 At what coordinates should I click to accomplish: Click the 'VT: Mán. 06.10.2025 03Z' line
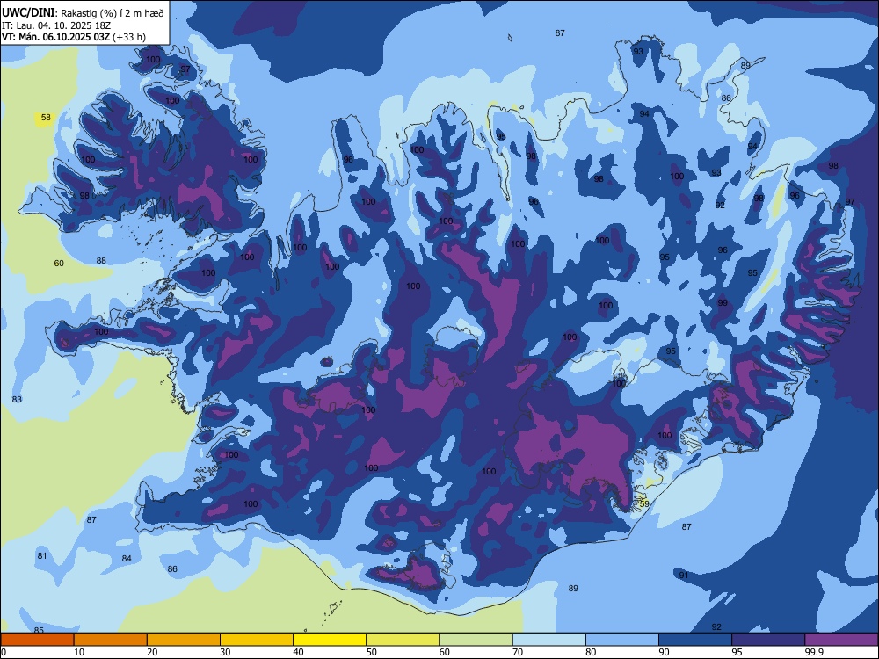point(56,37)
